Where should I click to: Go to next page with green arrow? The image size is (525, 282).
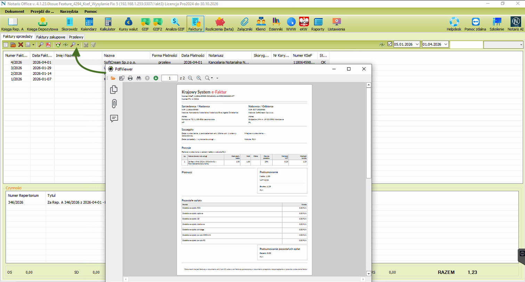(x=156, y=78)
